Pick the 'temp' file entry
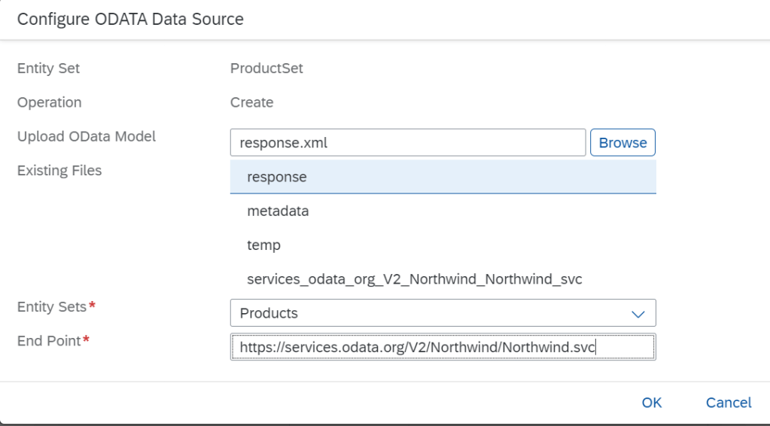Screen dimensions: 770x426 (x=443, y=245)
